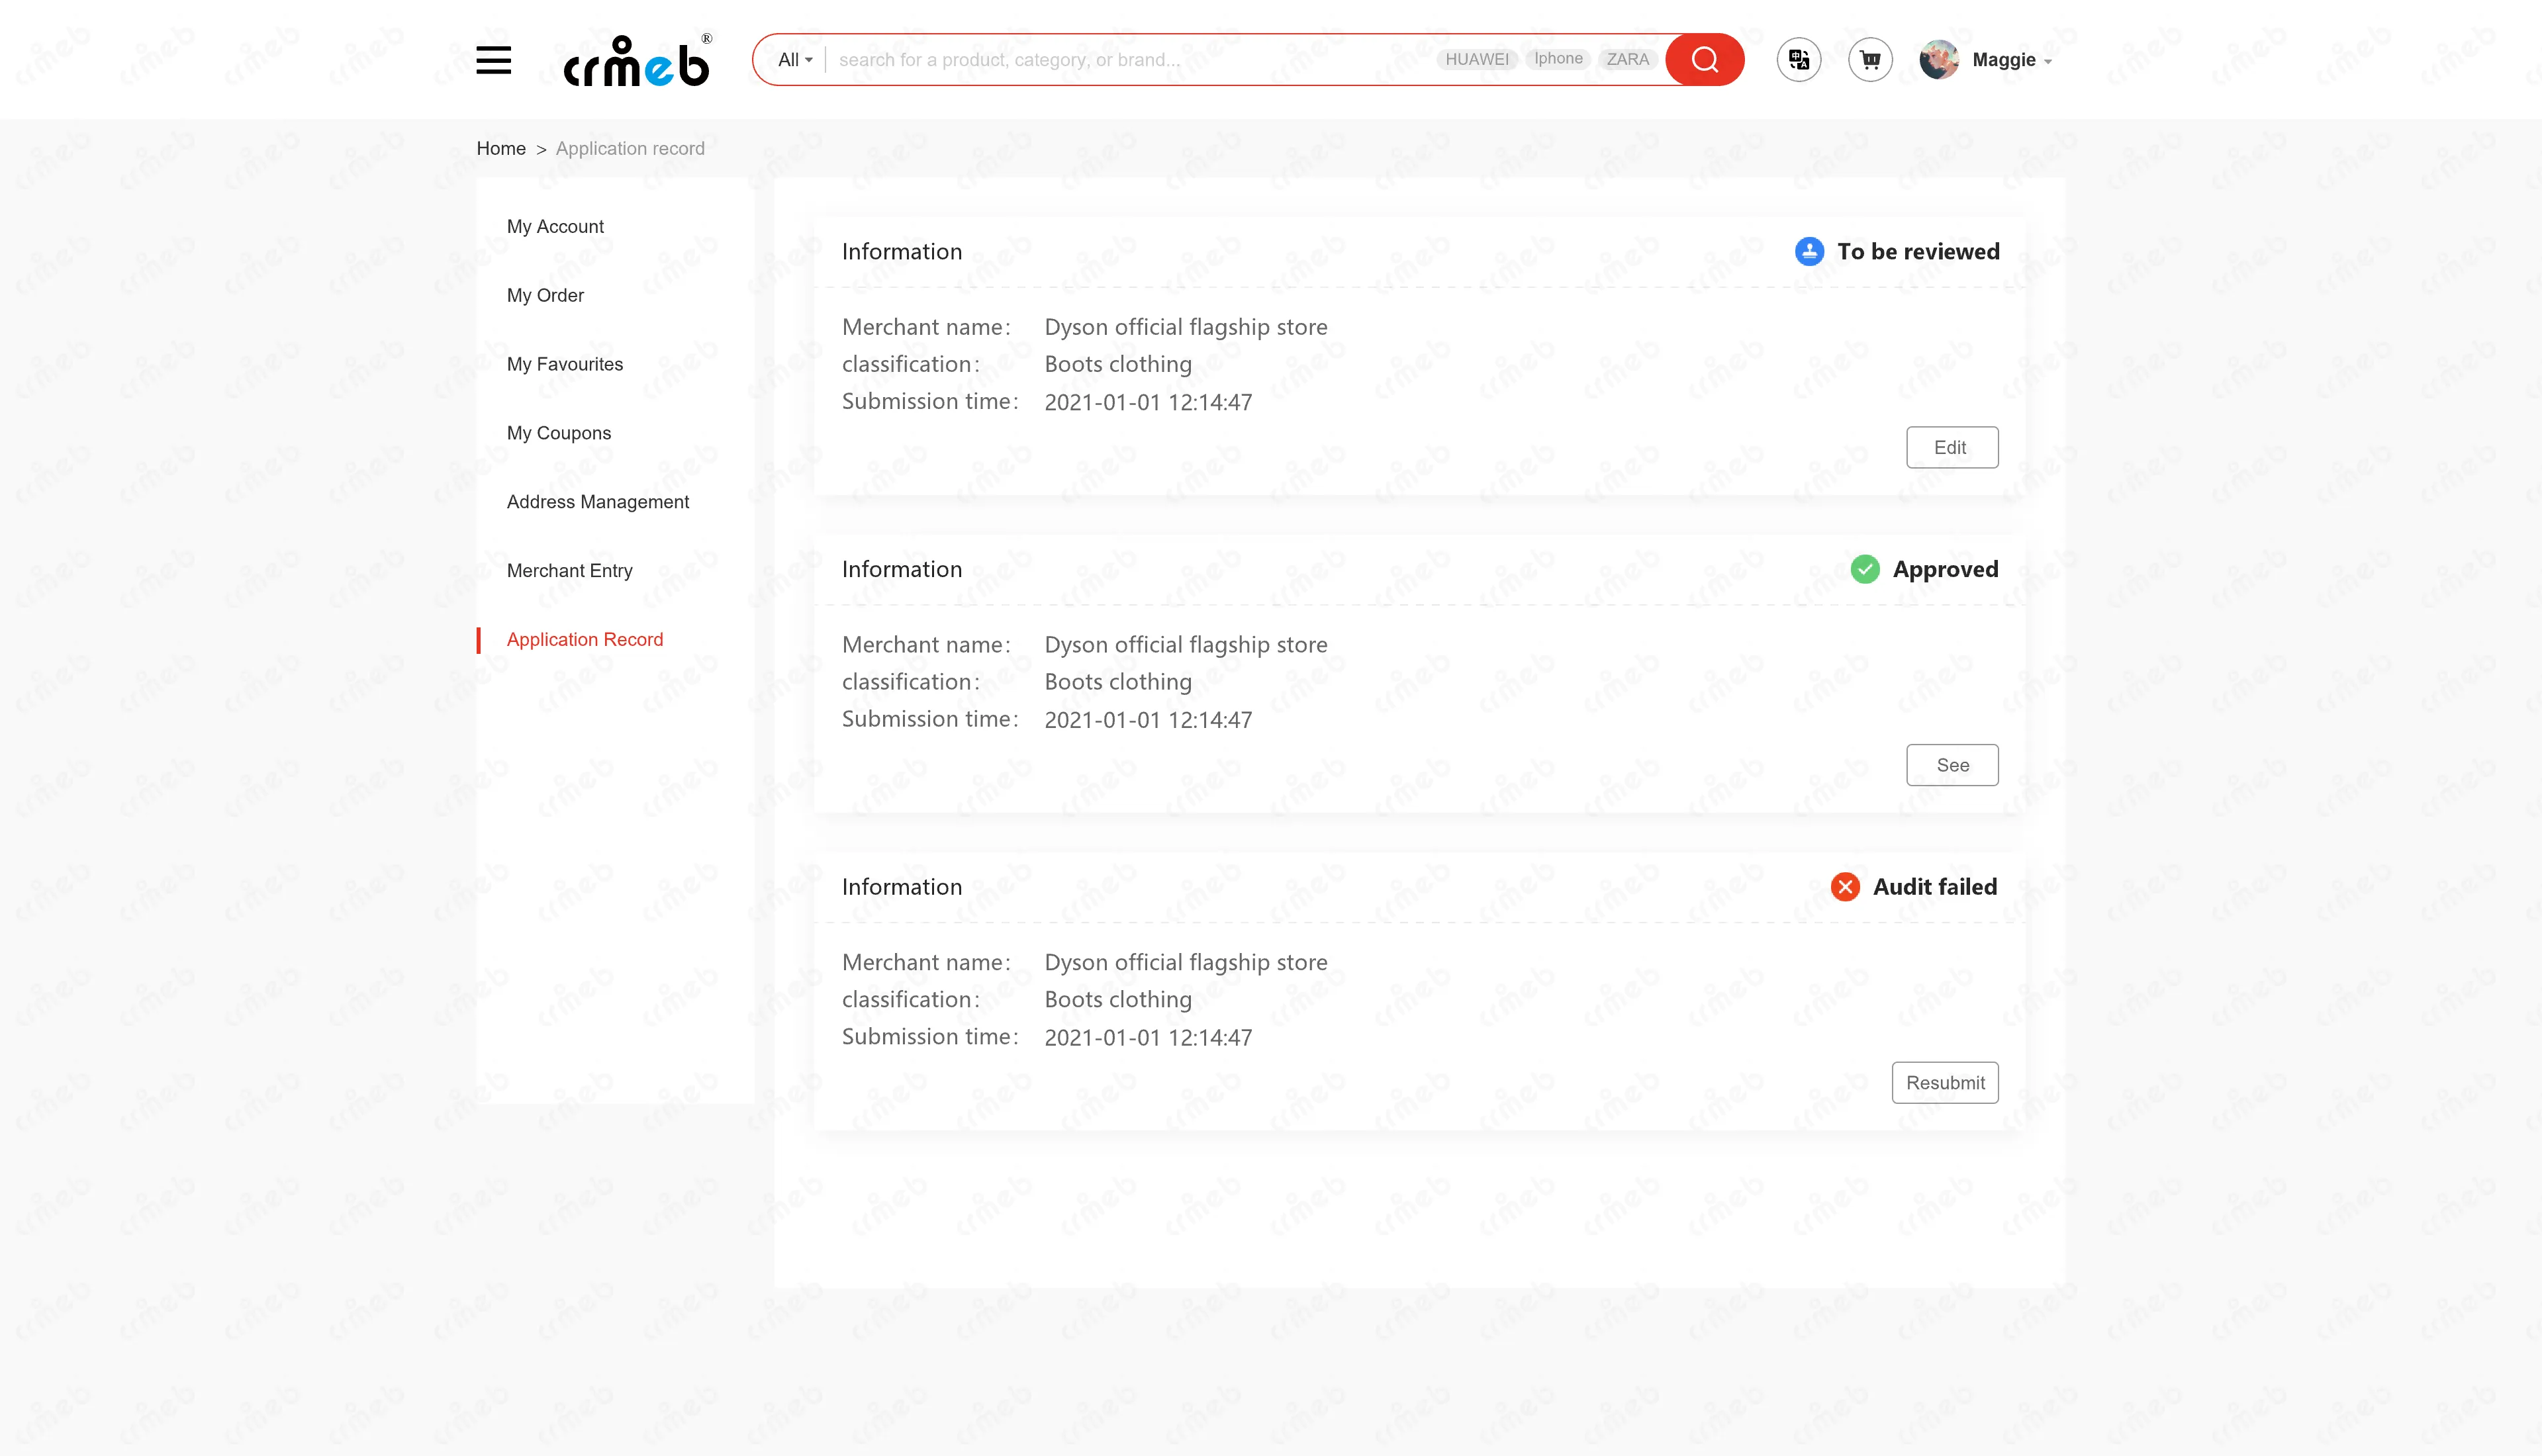Expand the Maggie user menu arrow
The width and height of the screenshot is (2542, 1456).
click(x=2048, y=62)
